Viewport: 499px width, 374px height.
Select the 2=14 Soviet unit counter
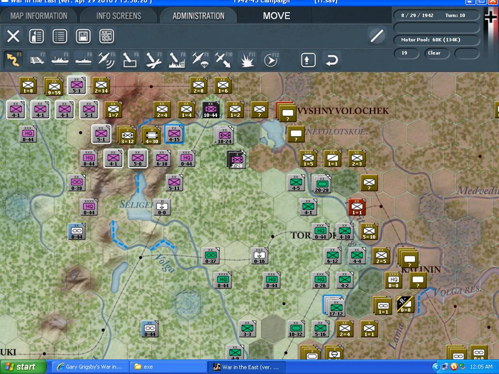[101, 85]
